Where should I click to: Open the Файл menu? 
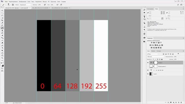(6, 2)
